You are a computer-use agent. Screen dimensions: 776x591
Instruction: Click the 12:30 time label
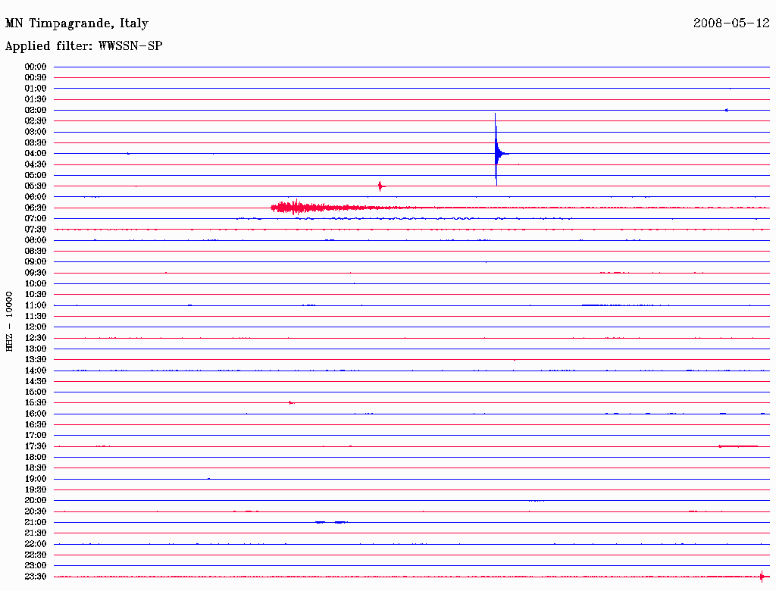click(x=36, y=338)
